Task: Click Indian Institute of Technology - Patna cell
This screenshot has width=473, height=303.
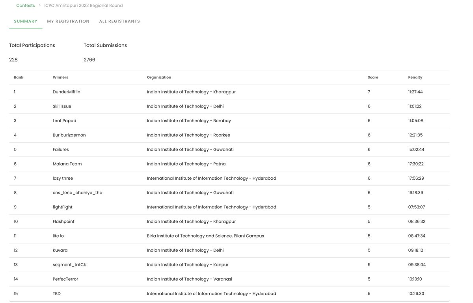Action: (186, 164)
